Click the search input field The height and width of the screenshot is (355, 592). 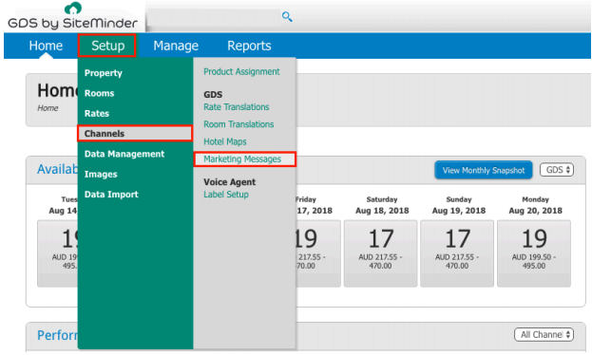tap(213, 17)
